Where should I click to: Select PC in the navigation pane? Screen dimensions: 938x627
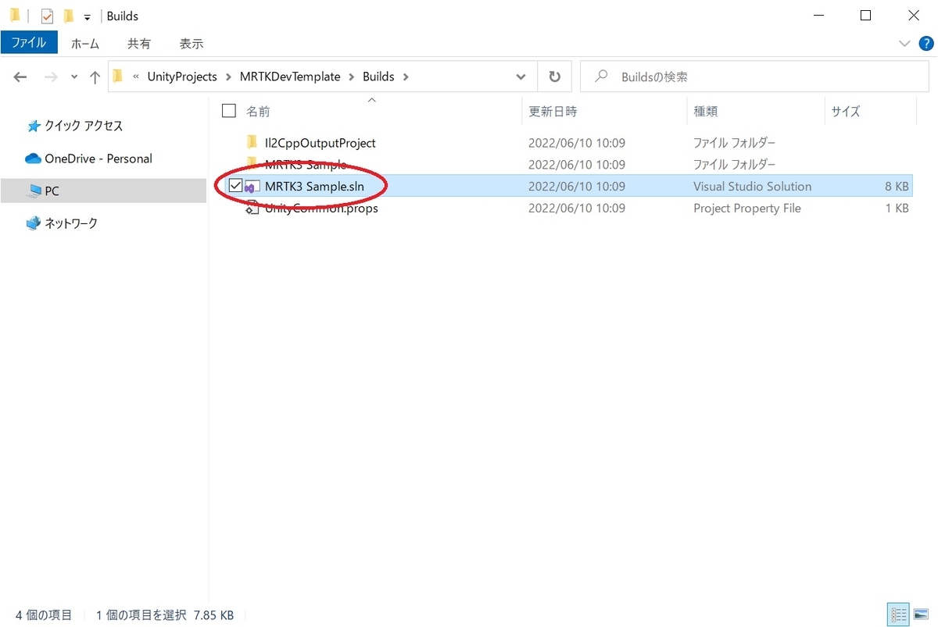(x=52, y=191)
